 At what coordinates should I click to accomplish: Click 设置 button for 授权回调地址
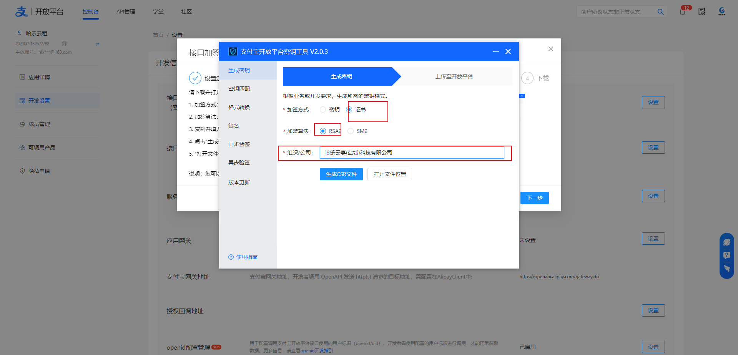(653, 310)
